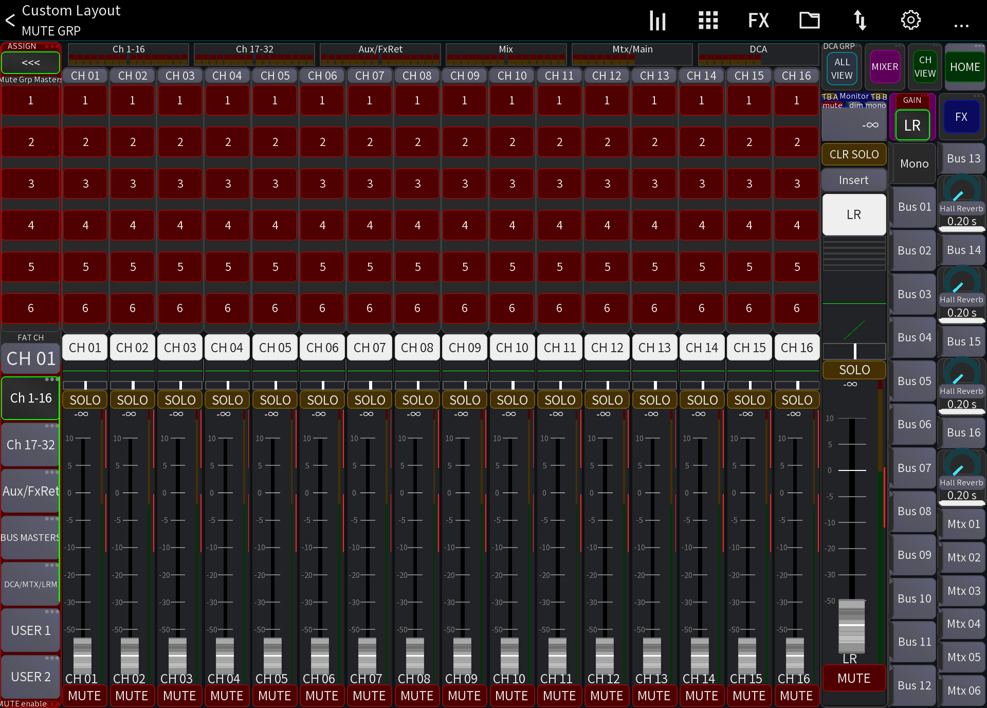Click the up-down routing arrows icon
Screen dimensions: 987x708
[x=860, y=21]
